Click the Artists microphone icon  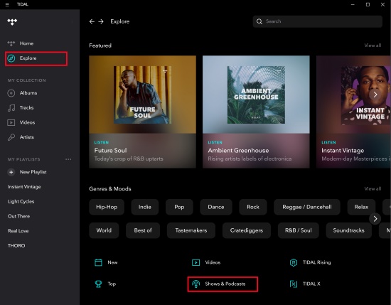11,137
